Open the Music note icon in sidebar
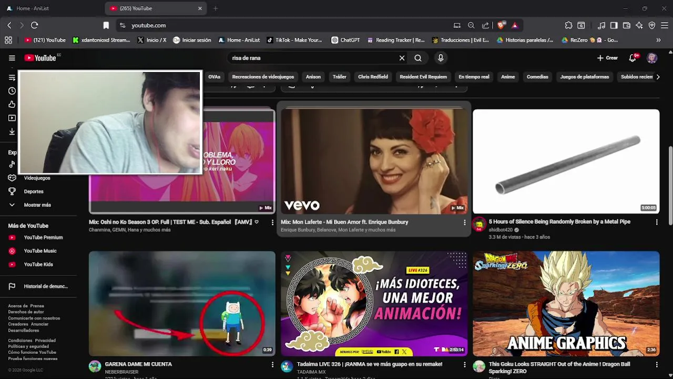Screen dimensions: 673x379 click(12, 164)
